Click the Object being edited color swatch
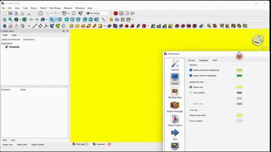This screenshot has width=271, height=152. (x=239, y=115)
